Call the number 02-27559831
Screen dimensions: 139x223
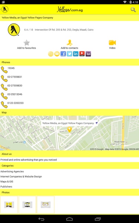click(15, 77)
